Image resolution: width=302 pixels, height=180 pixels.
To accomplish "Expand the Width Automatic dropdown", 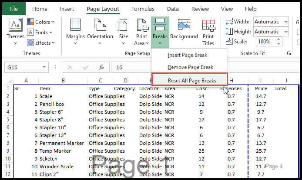I will coord(286,22).
